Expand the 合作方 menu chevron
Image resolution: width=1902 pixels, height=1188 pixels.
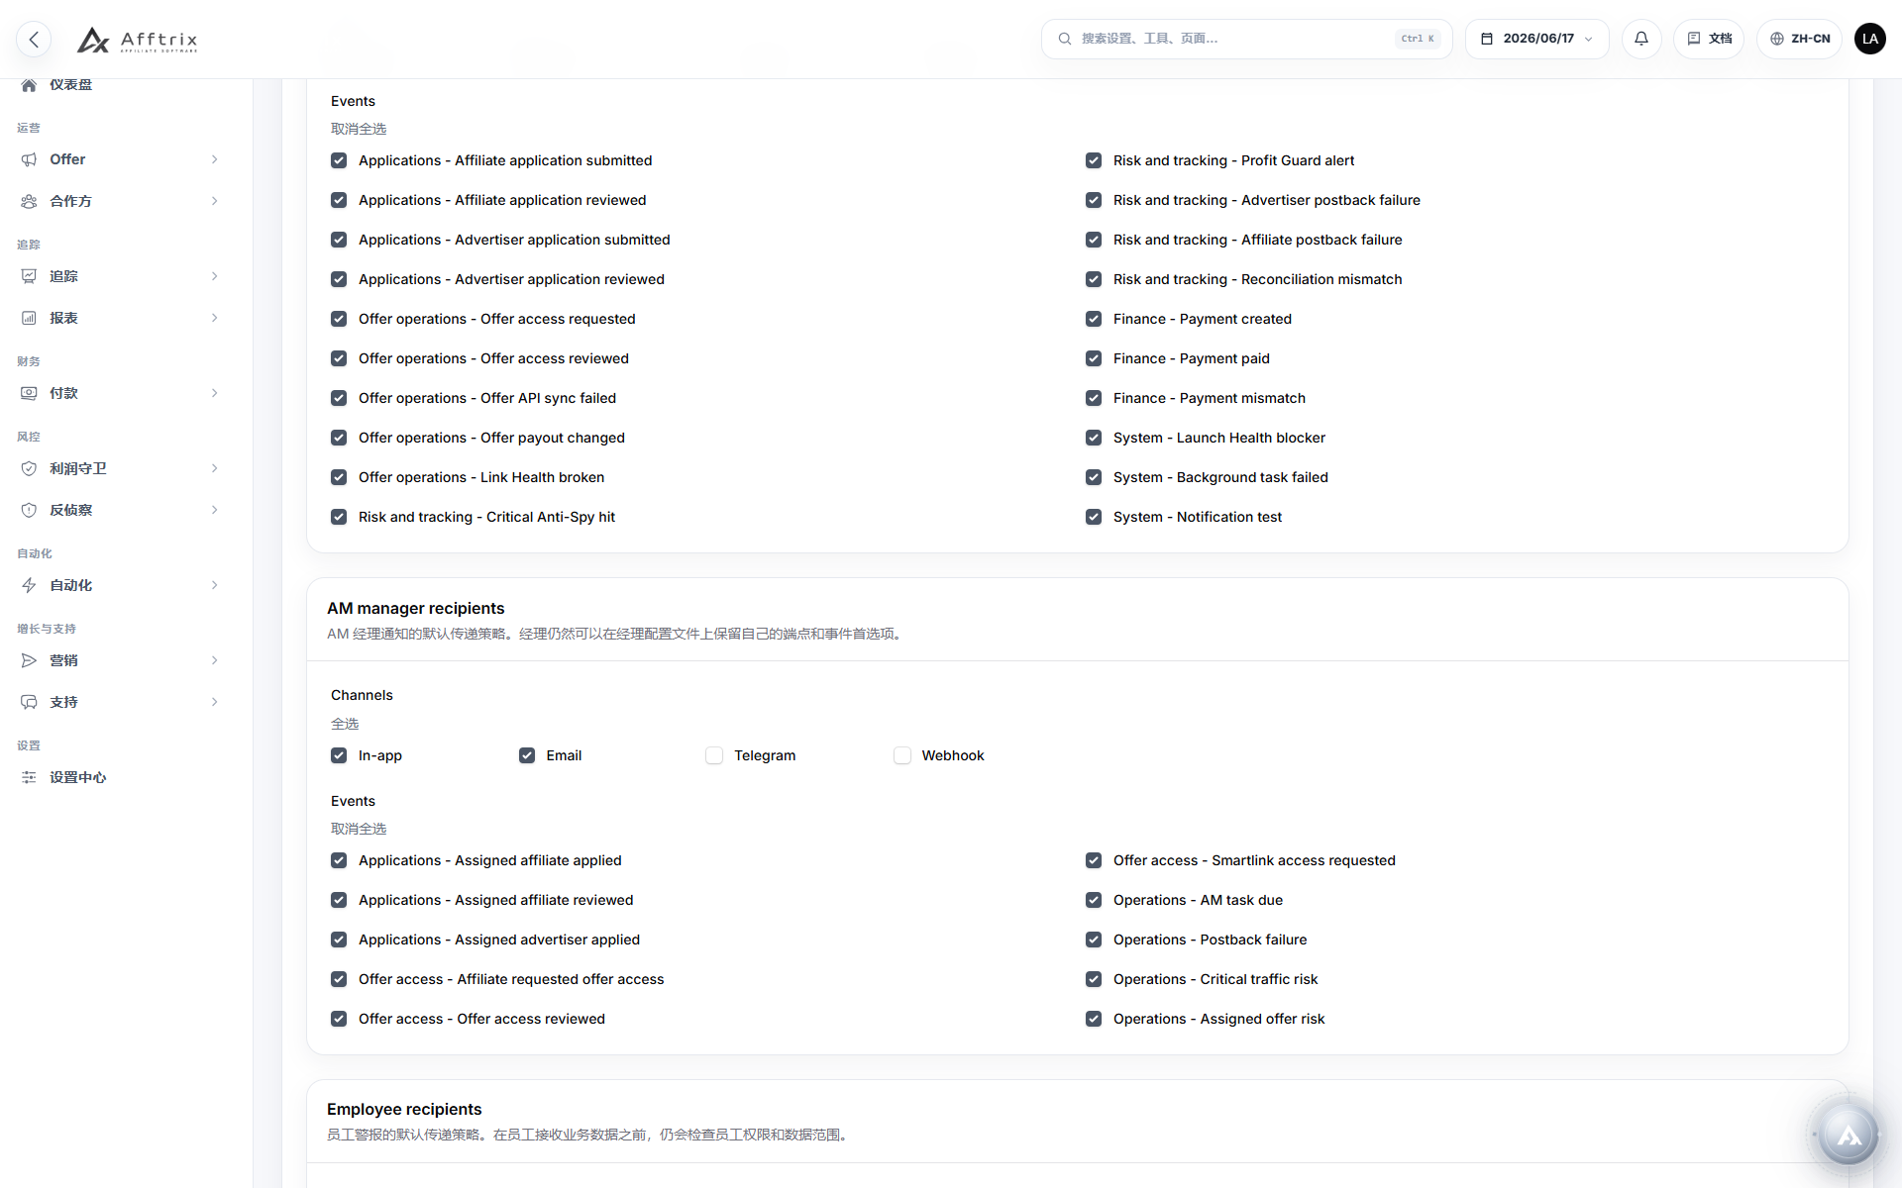215,201
